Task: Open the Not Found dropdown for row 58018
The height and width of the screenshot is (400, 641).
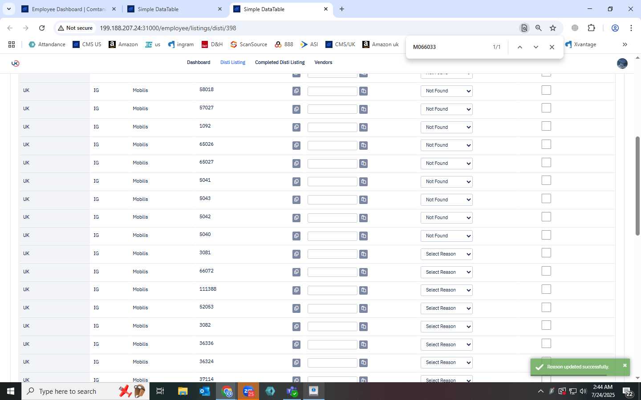Action: tap(446, 91)
